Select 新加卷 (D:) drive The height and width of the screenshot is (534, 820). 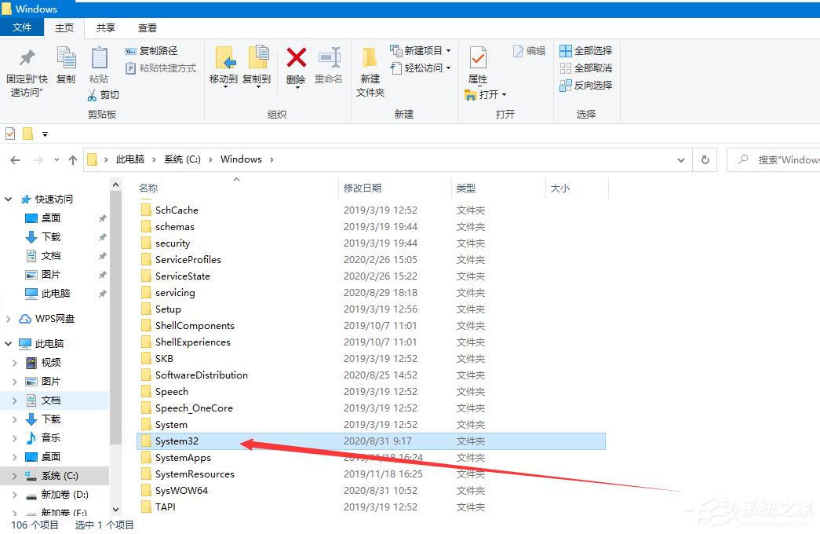[64, 495]
